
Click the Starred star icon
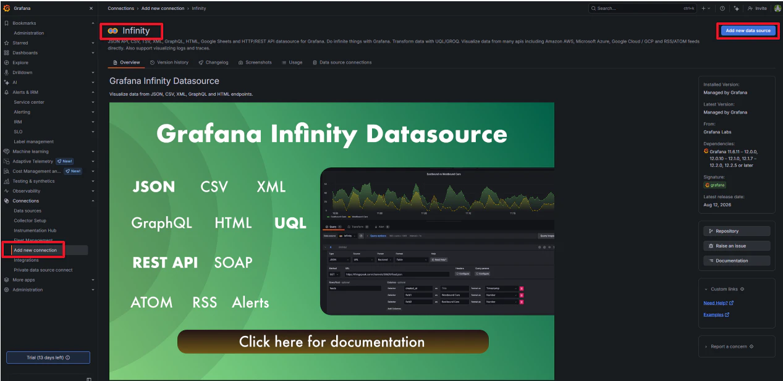pos(7,43)
